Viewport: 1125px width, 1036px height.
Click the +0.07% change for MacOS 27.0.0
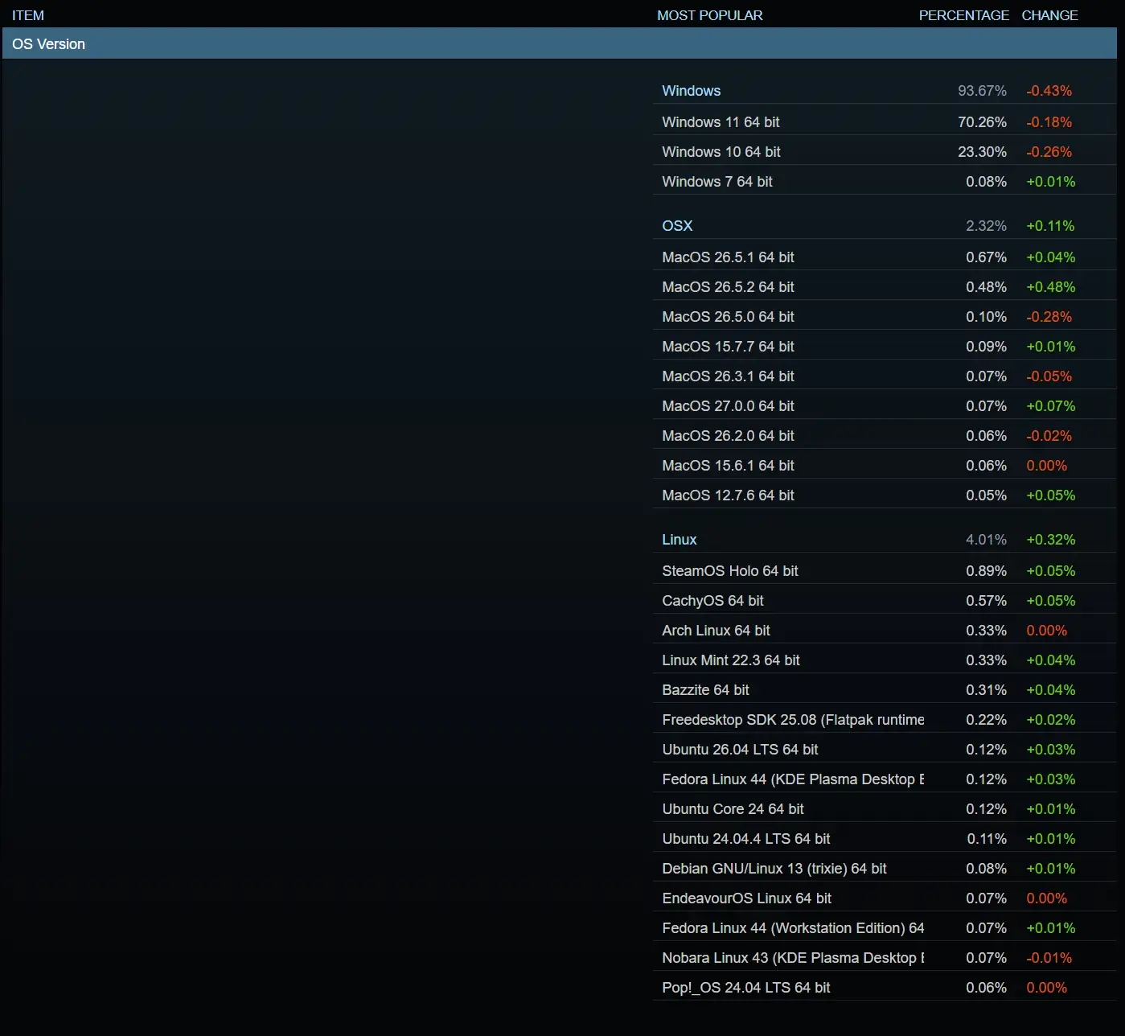coord(1050,406)
